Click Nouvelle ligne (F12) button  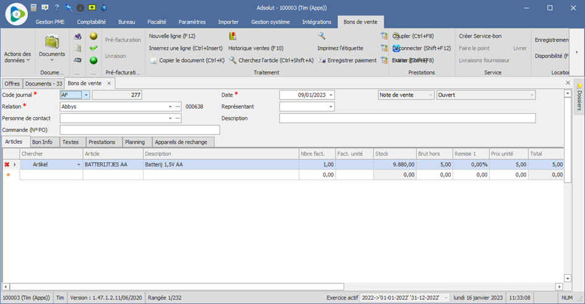(172, 36)
